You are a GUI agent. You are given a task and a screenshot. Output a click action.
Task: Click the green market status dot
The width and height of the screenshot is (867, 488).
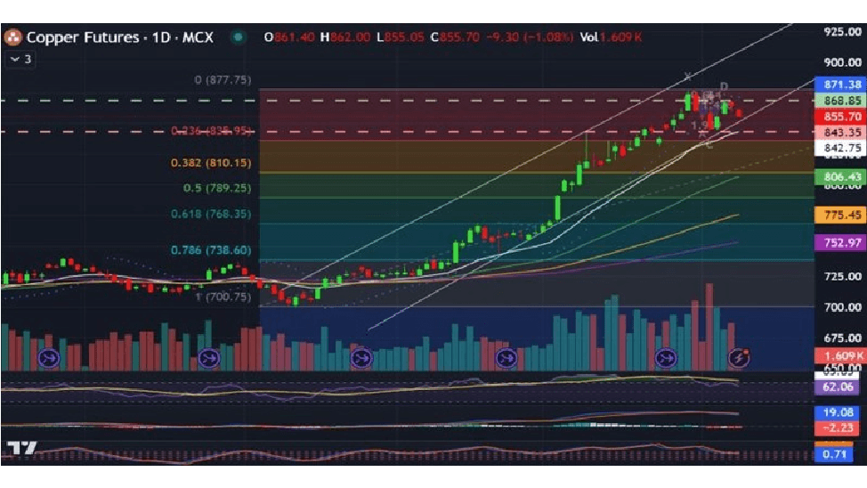click(238, 37)
